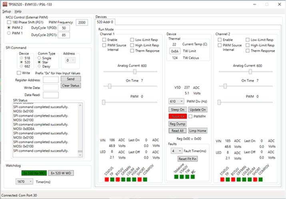
Task: Click Channel 1 SHORT red indicator
Action: coord(140,179)
